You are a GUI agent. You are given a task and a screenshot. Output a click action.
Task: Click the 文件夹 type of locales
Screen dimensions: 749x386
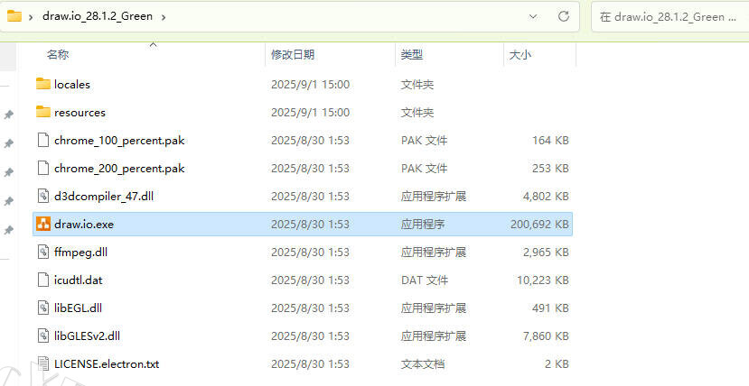tap(417, 85)
